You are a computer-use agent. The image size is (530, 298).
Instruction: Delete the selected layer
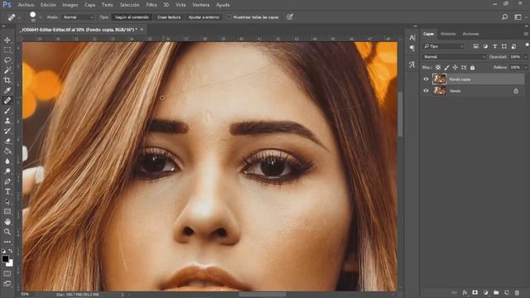click(517, 292)
